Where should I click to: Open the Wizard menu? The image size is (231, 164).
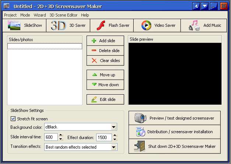pyautogui.click(x=40, y=15)
